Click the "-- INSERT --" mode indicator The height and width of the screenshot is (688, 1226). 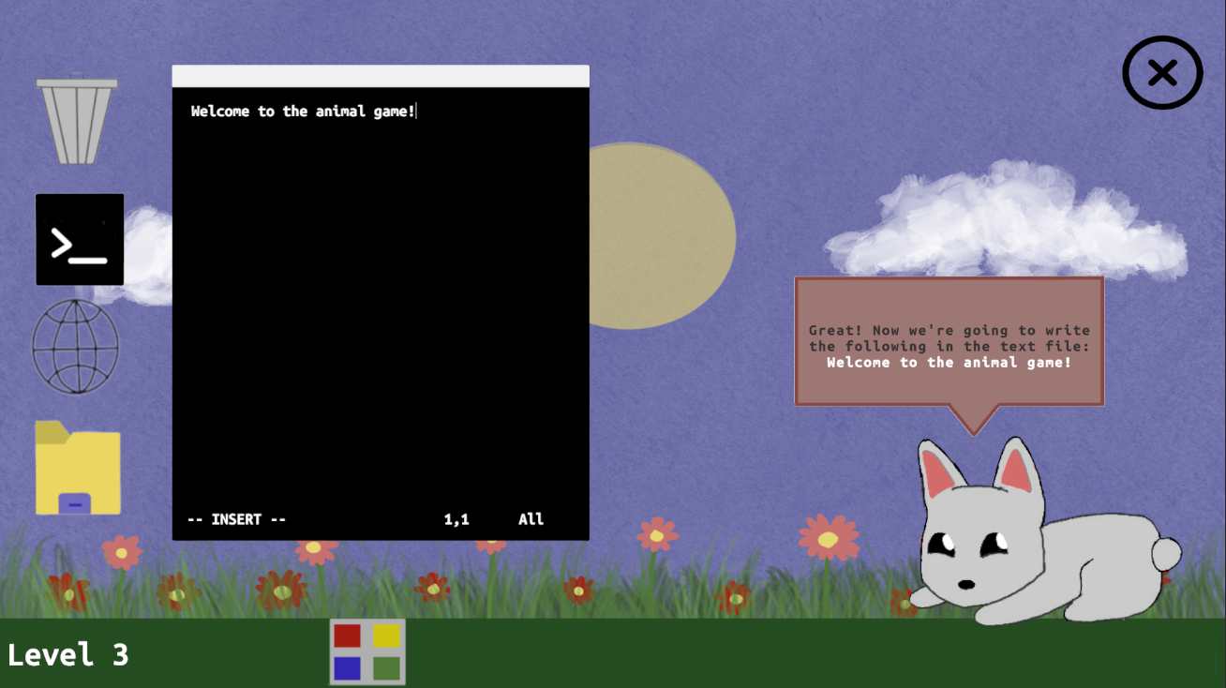point(237,519)
